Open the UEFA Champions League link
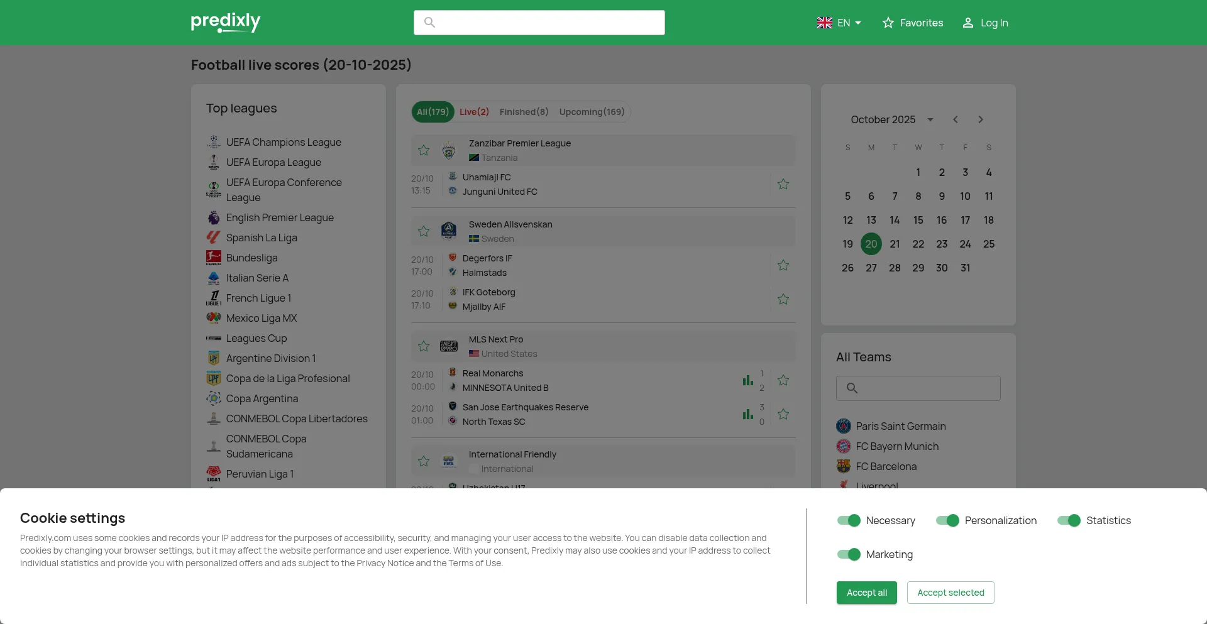This screenshot has height=624, width=1207. 284,142
